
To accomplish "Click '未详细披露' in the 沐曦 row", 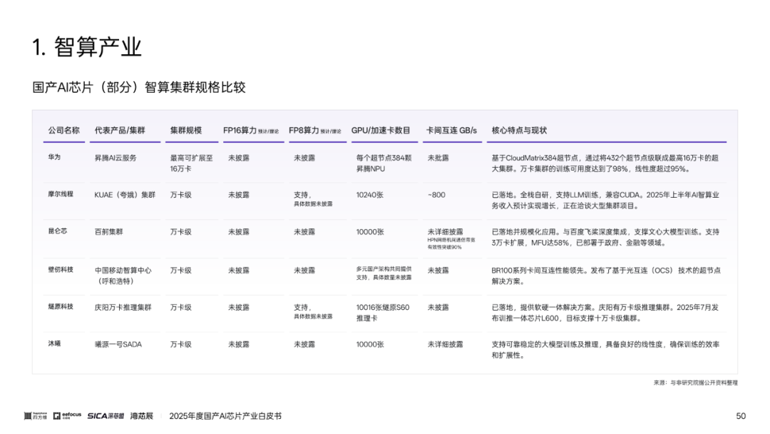I will pyautogui.click(x=445, y=345).
